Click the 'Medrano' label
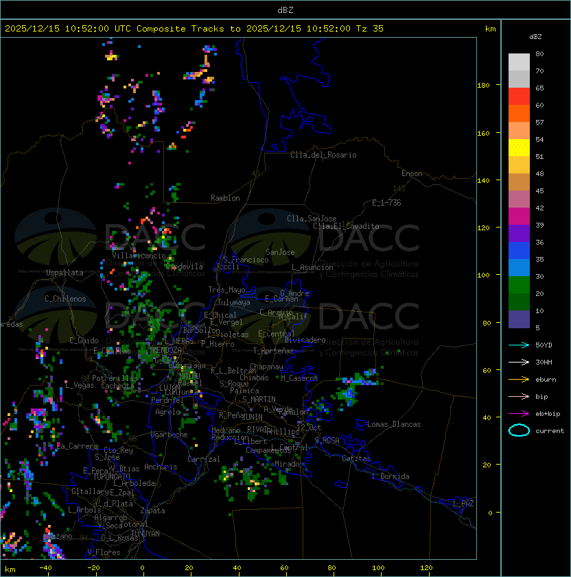Screen dimensions: 571x577 coord(226,430)
